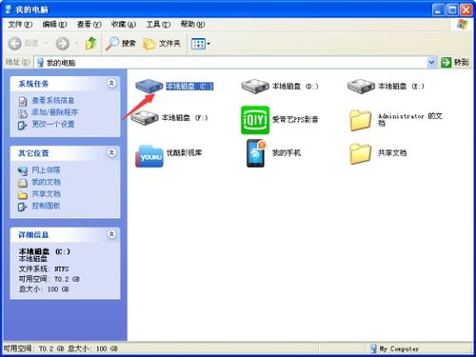476x357 pixels.
Task: Click the Search magnifier toolbar button
Action: click(x=121, y=44)
